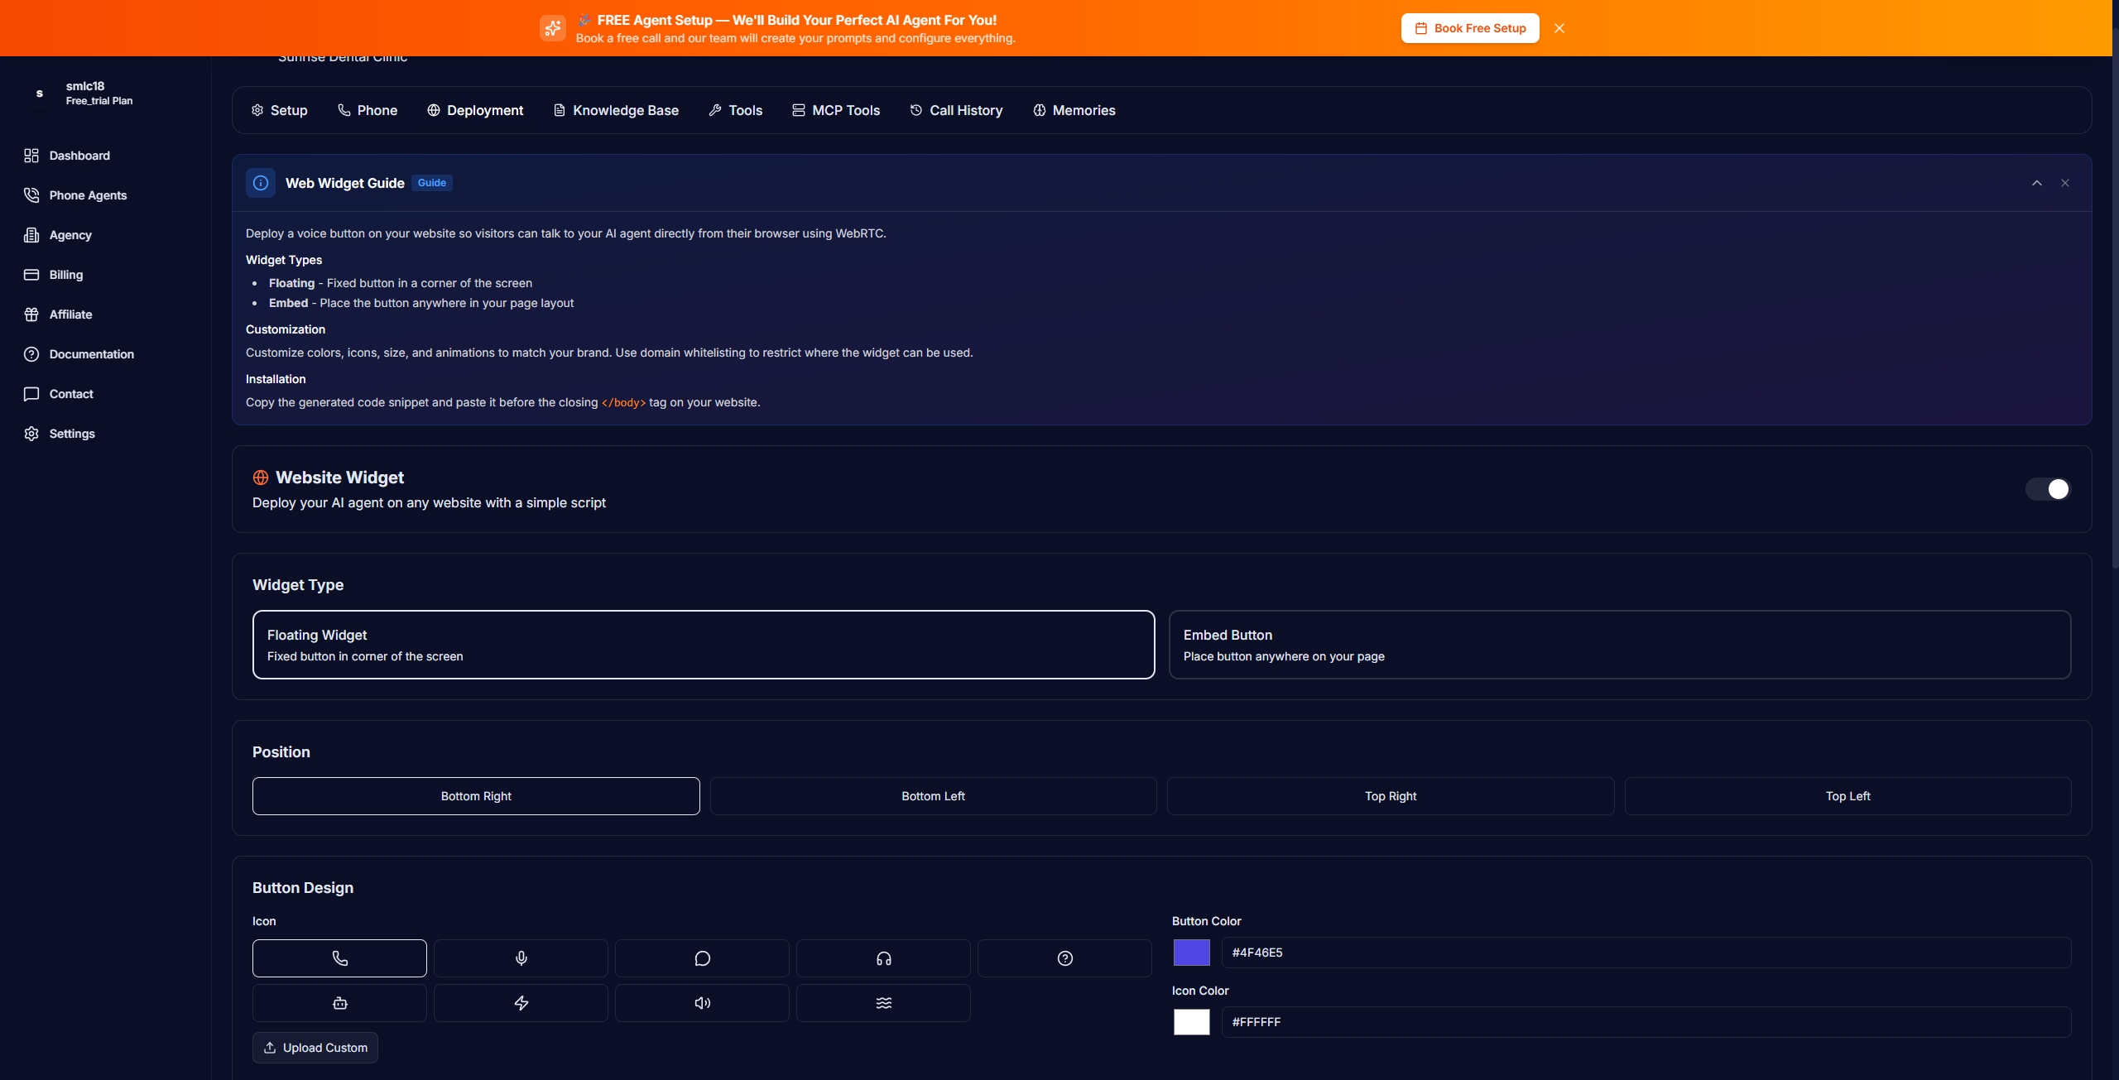The height and width of the screenshot is (1080, 2119).
Task: Click the Upload Custom button
Action: [315, 1047]
